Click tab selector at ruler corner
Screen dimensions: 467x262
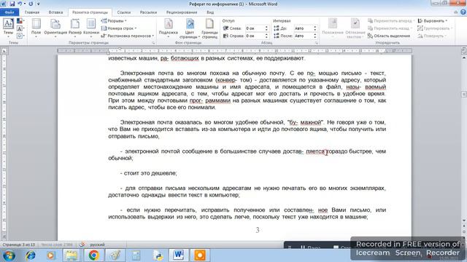(4, 51)
